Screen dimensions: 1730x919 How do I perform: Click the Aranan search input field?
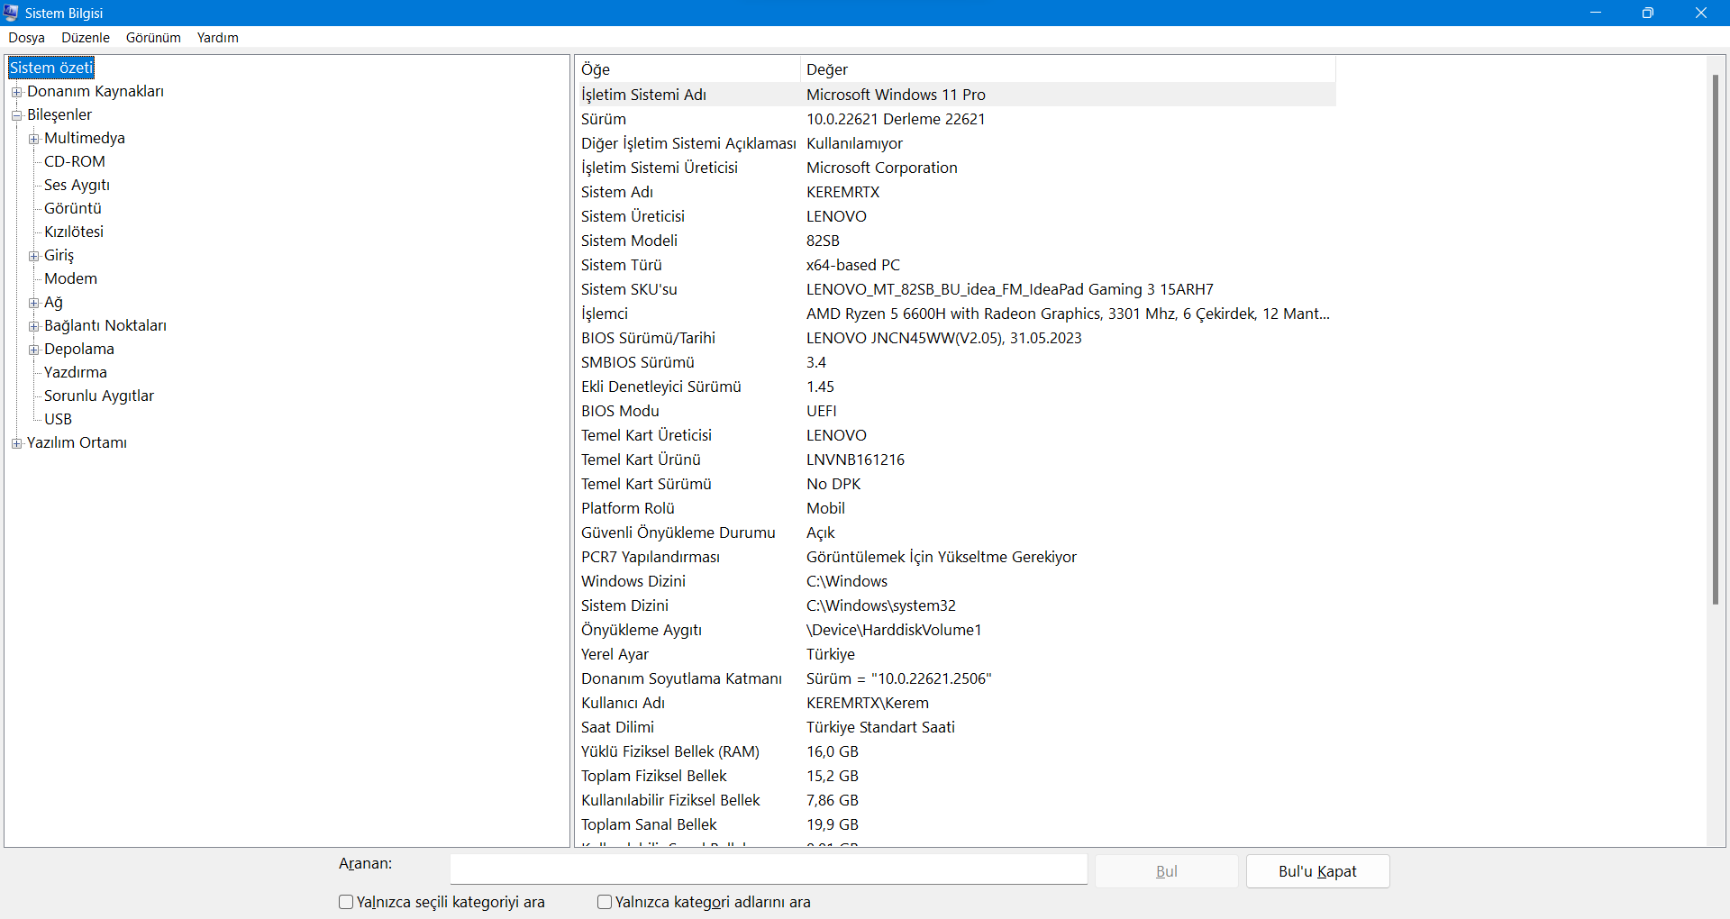(x=769, y=869)
